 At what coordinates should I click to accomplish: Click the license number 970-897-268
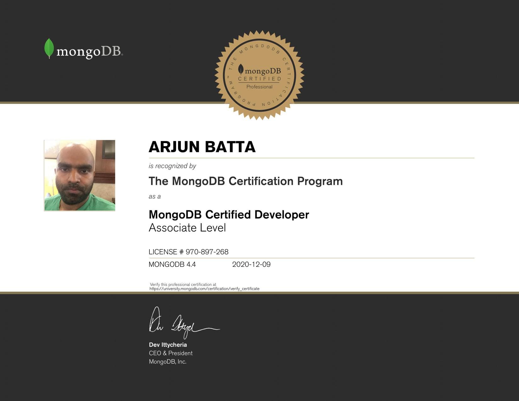click(x=189, y=252)
